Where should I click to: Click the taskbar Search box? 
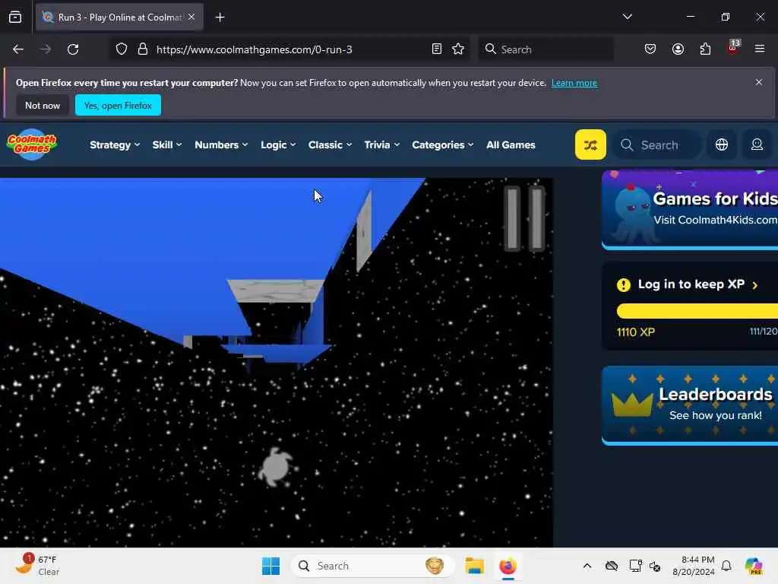pyautogui.click(x=373, y=566)
